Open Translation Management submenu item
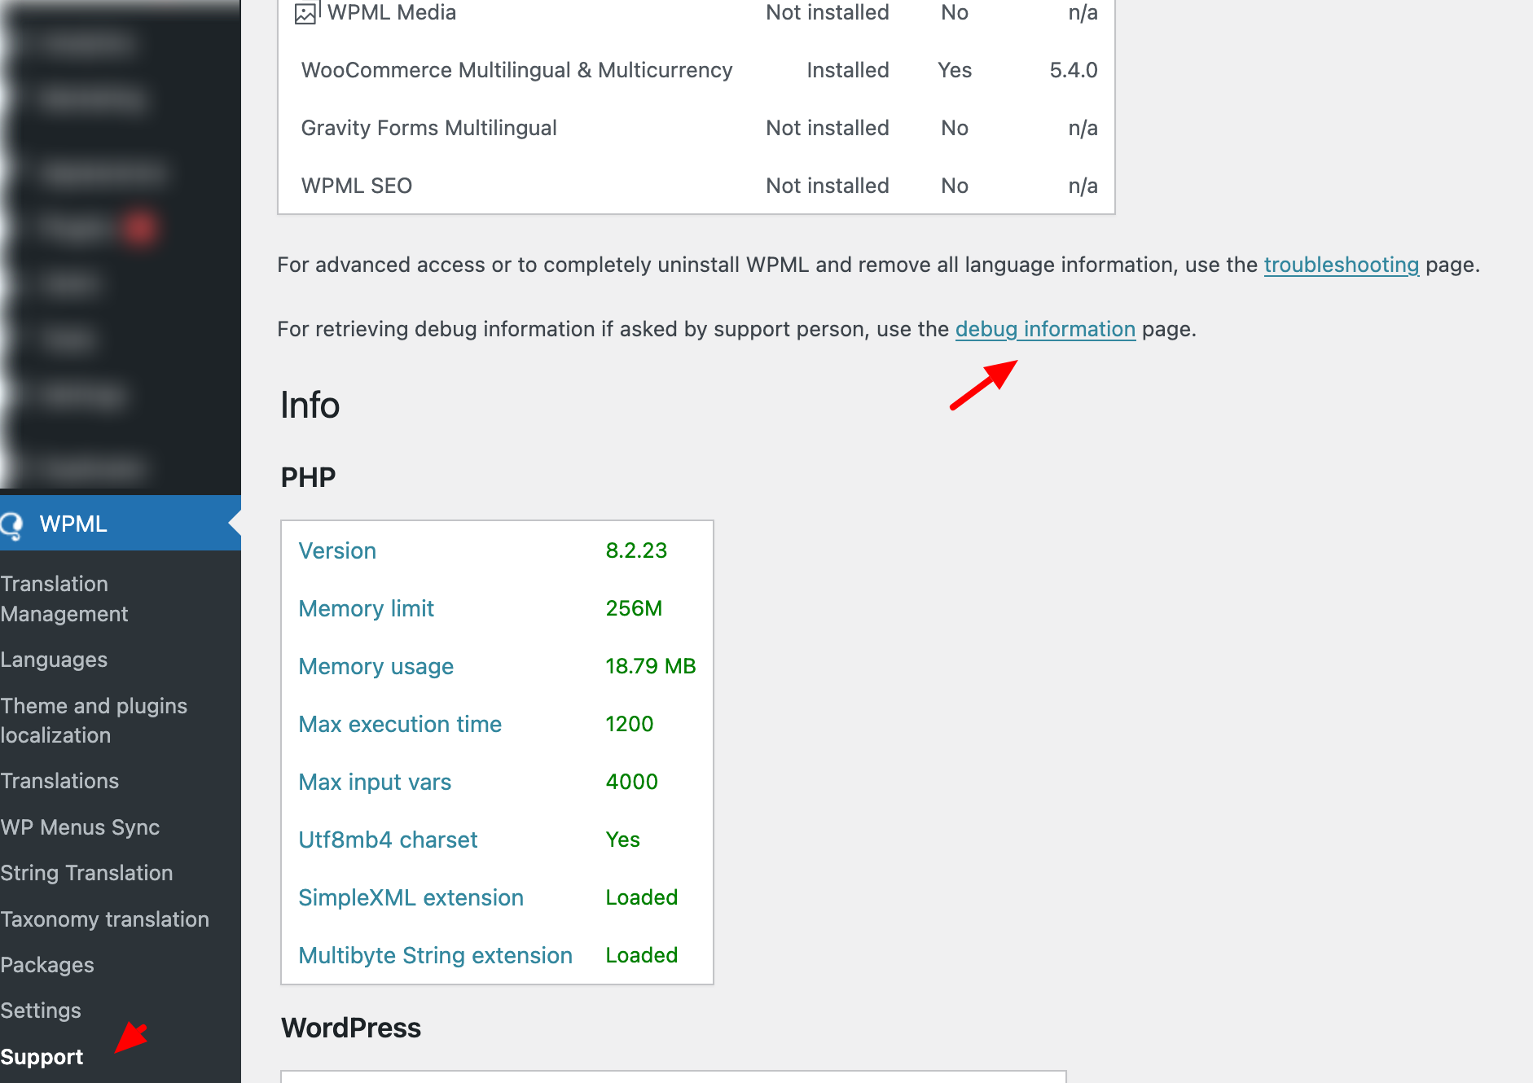 point(64,598)
